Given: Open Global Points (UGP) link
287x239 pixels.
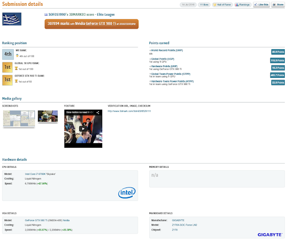Looking at the screenshot, I should pyautogui.click(x=162, y=59).
